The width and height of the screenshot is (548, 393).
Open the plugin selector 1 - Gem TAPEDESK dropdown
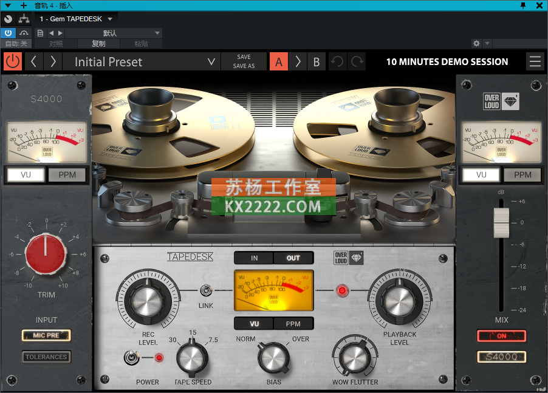(76, 19)
